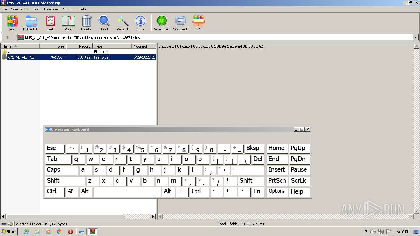Click the context menu key on keyboard
Image resolution: width=420 pixels, height=236 pixels.
coord(182,192)
